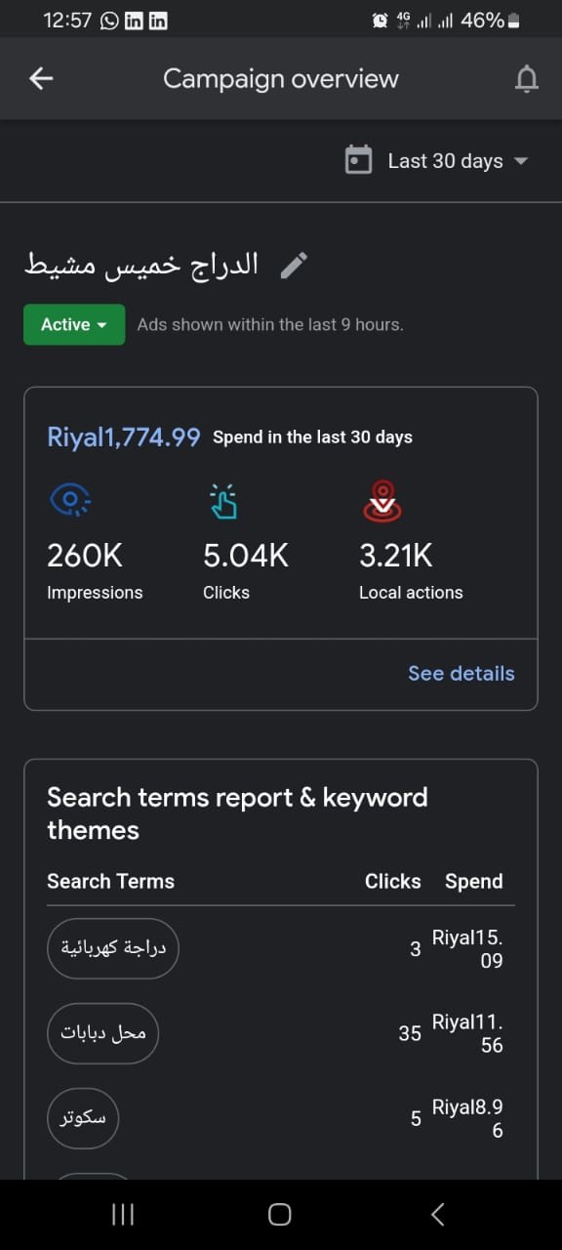Tap the 260K Impressions metric
Viewport: 562px width, 1250px height.
tap(95, 570)
